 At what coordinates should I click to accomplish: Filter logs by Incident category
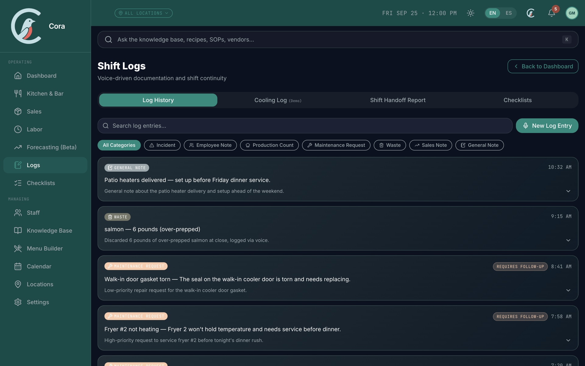[x=162, y=145]
